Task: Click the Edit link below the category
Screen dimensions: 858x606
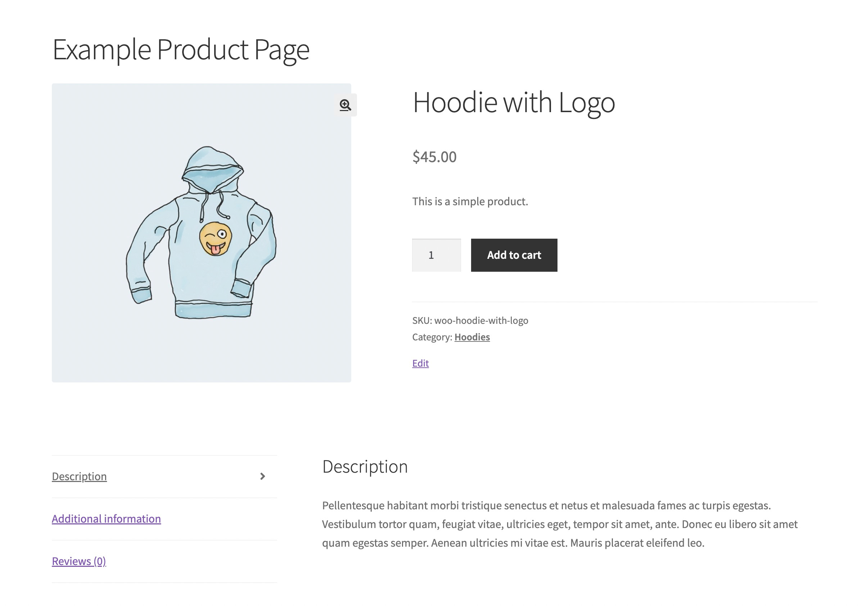Action: tap(420, 363)
